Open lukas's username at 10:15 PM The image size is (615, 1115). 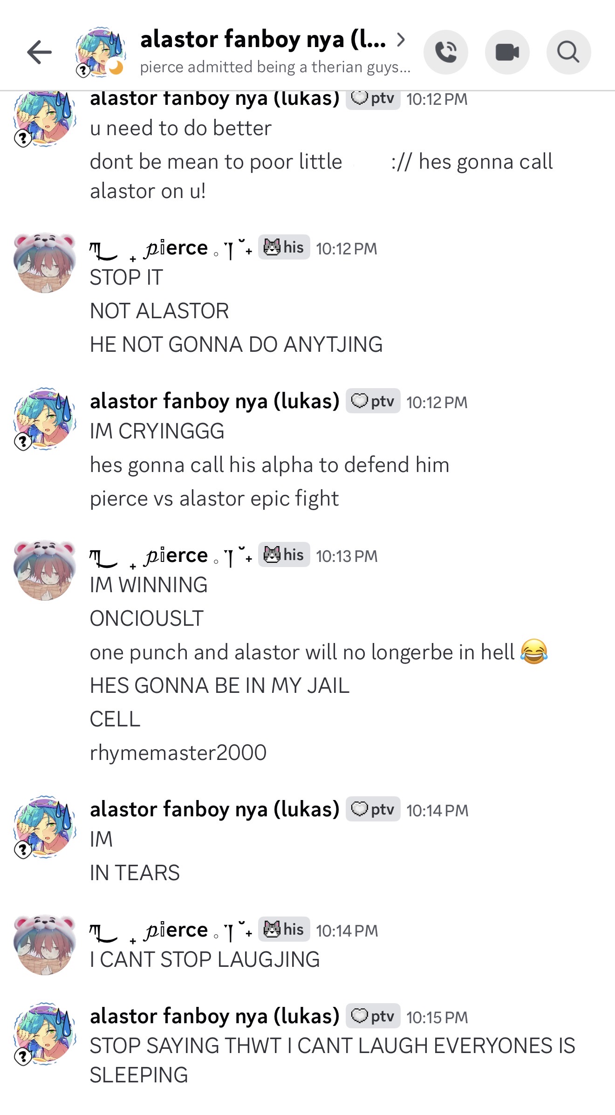(x=215, y=1016)
